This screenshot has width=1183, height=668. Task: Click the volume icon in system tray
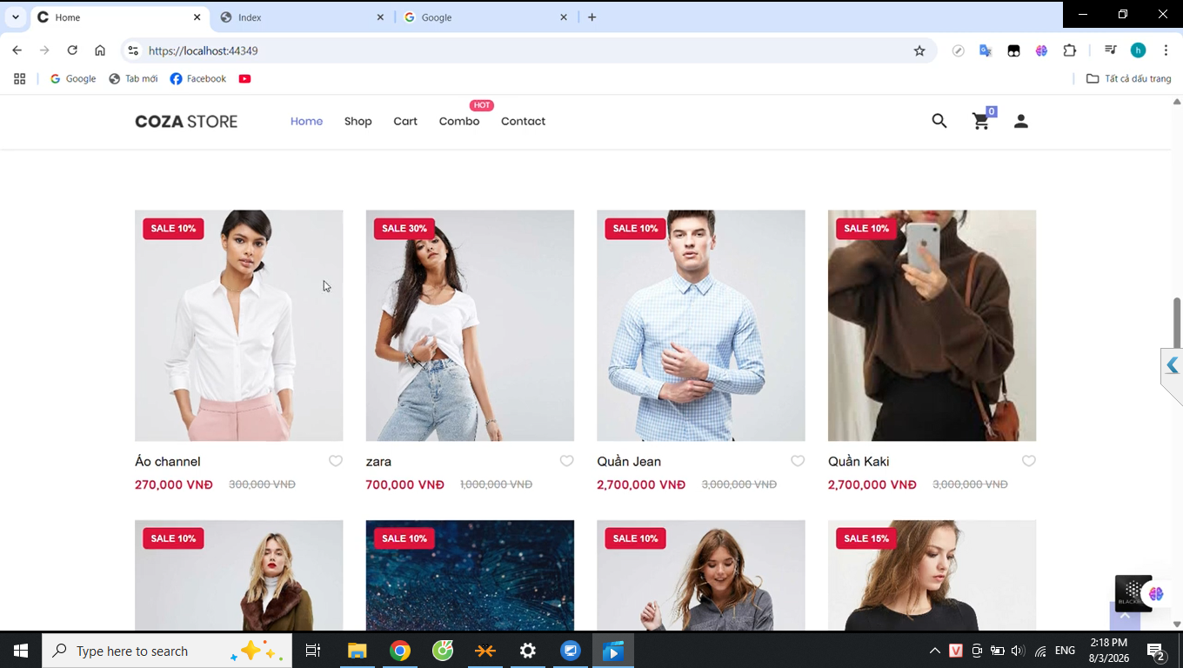click(1018, 651)
